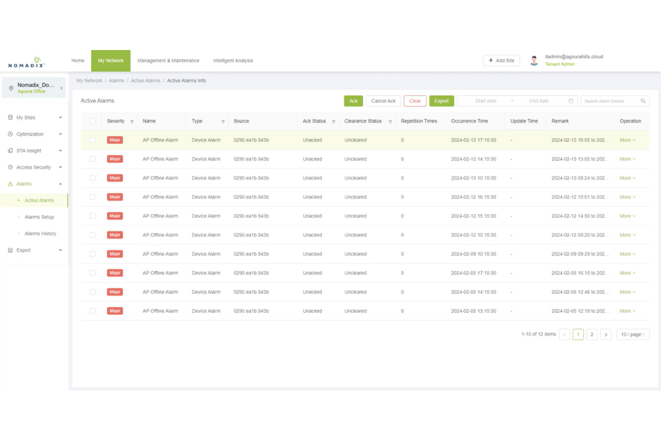The height and width of the screenshot is (441, 661).
Task: Click My Network breadcrumb link
Action: click(89, 81)
